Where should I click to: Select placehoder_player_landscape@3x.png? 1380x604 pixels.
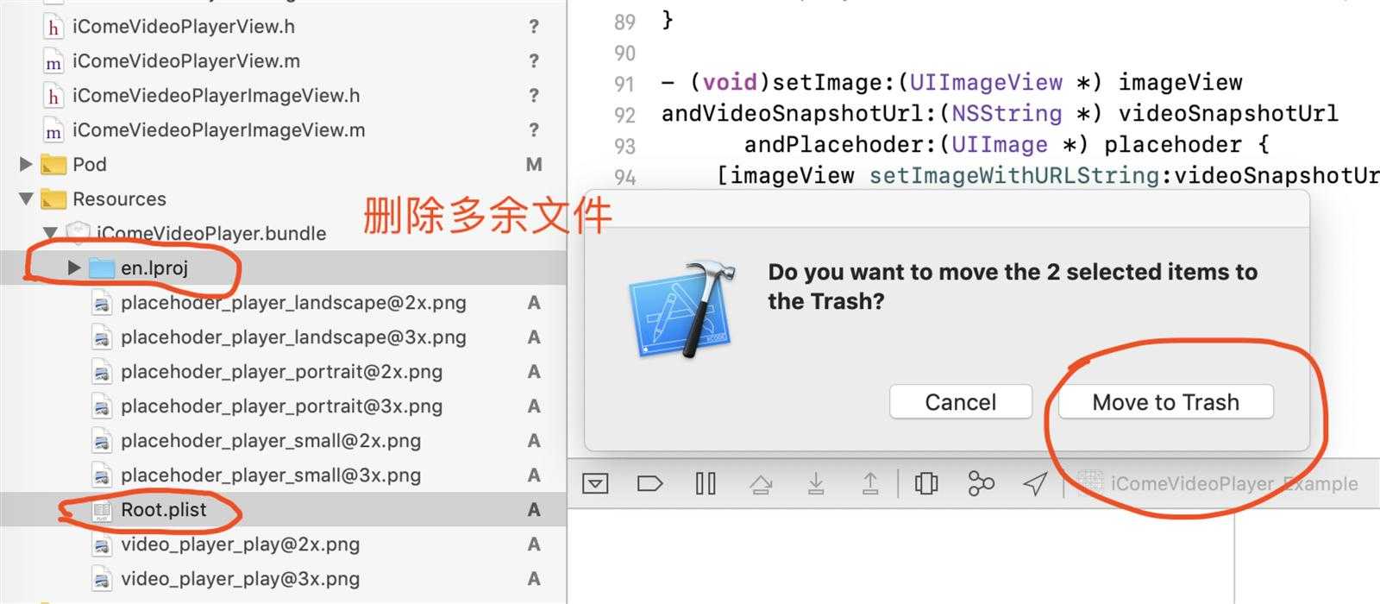pos(293,337)
